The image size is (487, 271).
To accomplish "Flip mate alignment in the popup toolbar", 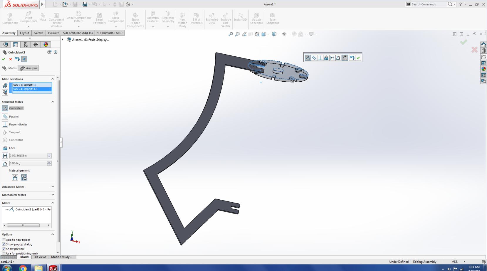I will coord(345,58).
